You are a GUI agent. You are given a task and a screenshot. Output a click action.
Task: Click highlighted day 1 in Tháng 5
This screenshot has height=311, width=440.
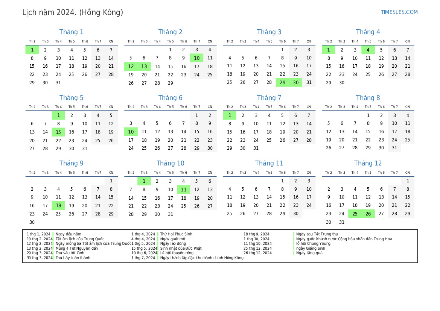click(x=58, y=115)
